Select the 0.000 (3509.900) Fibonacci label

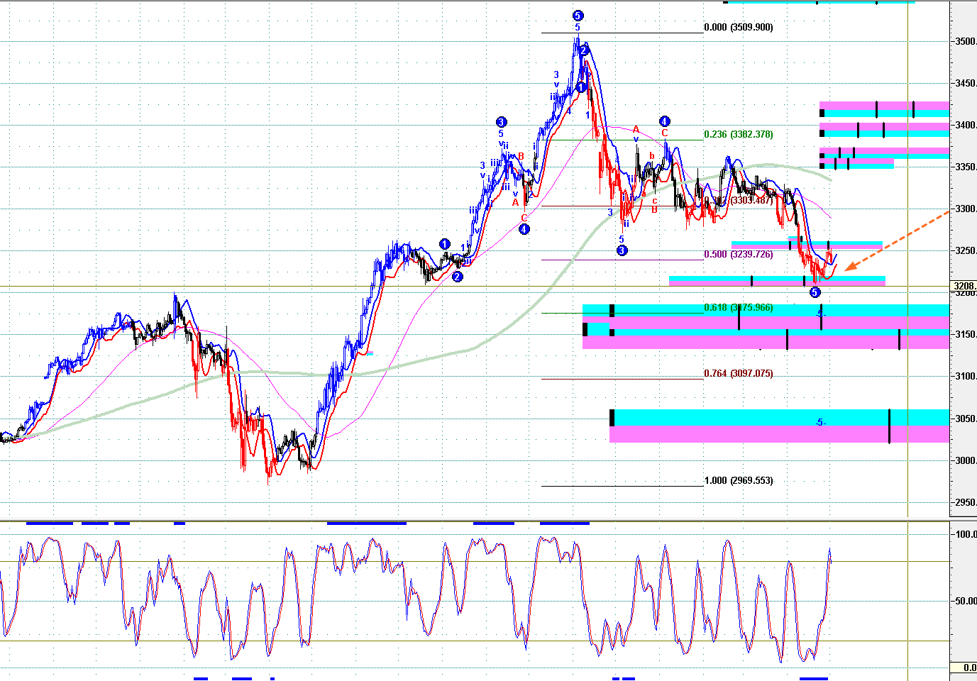[x=739, y=28]
